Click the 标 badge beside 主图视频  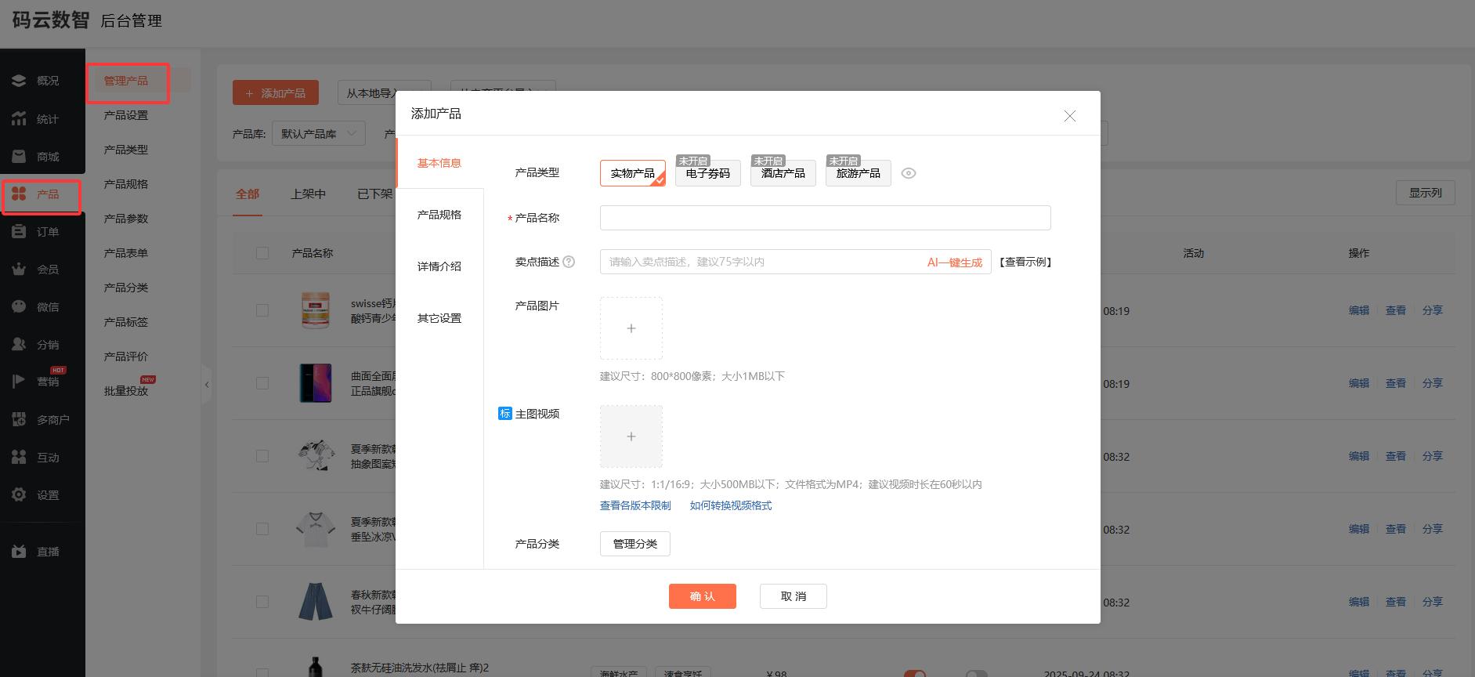505,413
